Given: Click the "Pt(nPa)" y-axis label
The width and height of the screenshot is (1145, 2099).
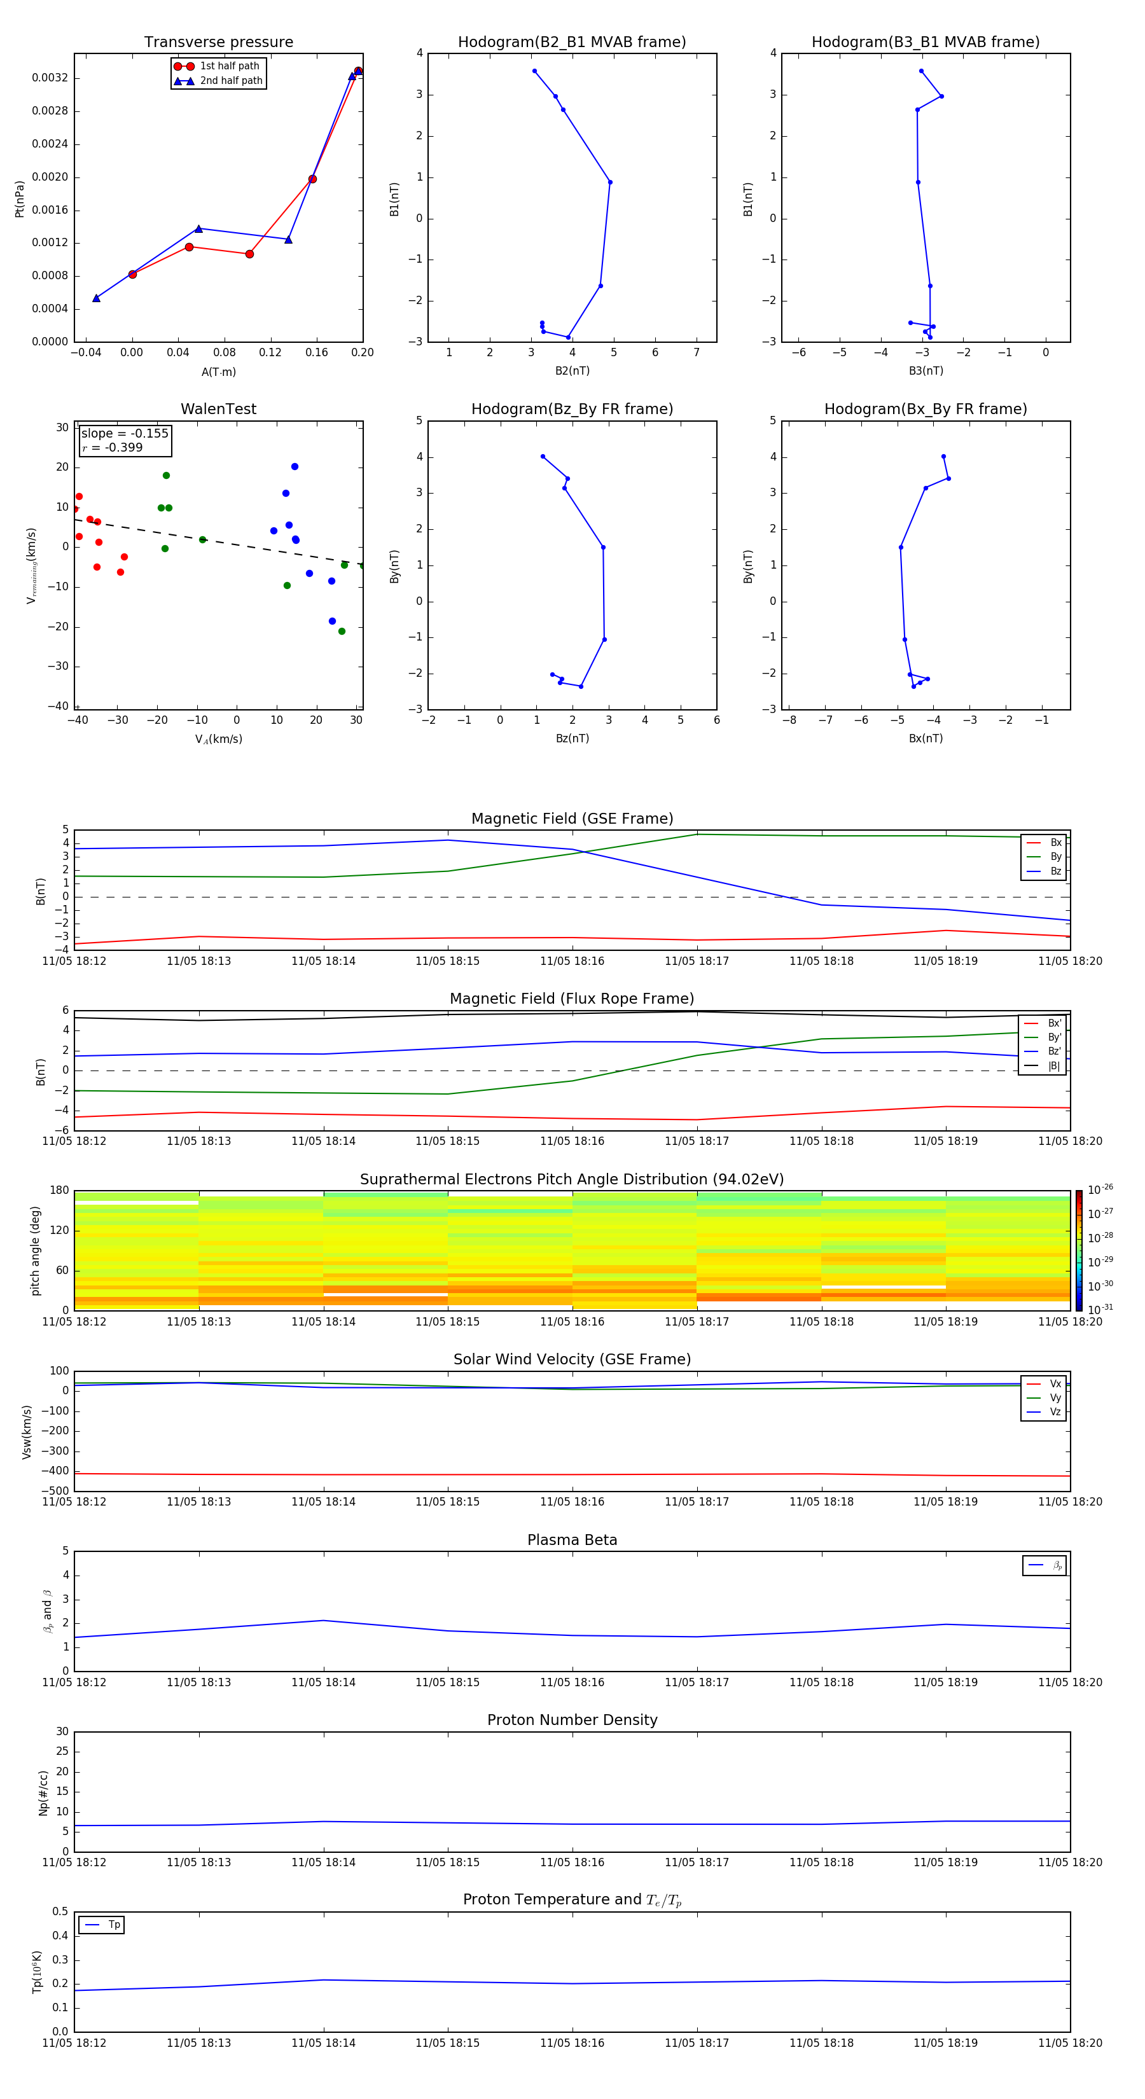Looking at the screenshot, I should click(x=20, y=199).
